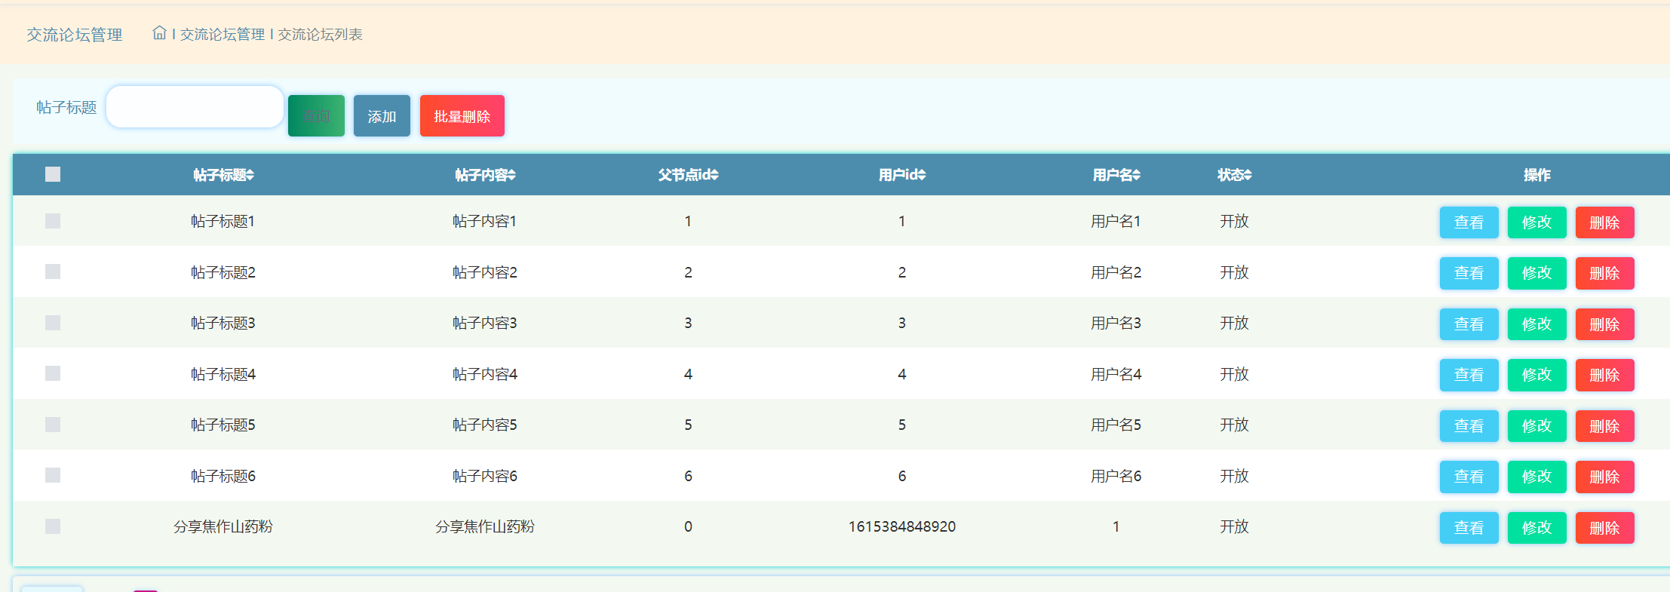Sort by 用户id column arrows
The height and width of the screenshot is (592, 1670).
[922, 175]
